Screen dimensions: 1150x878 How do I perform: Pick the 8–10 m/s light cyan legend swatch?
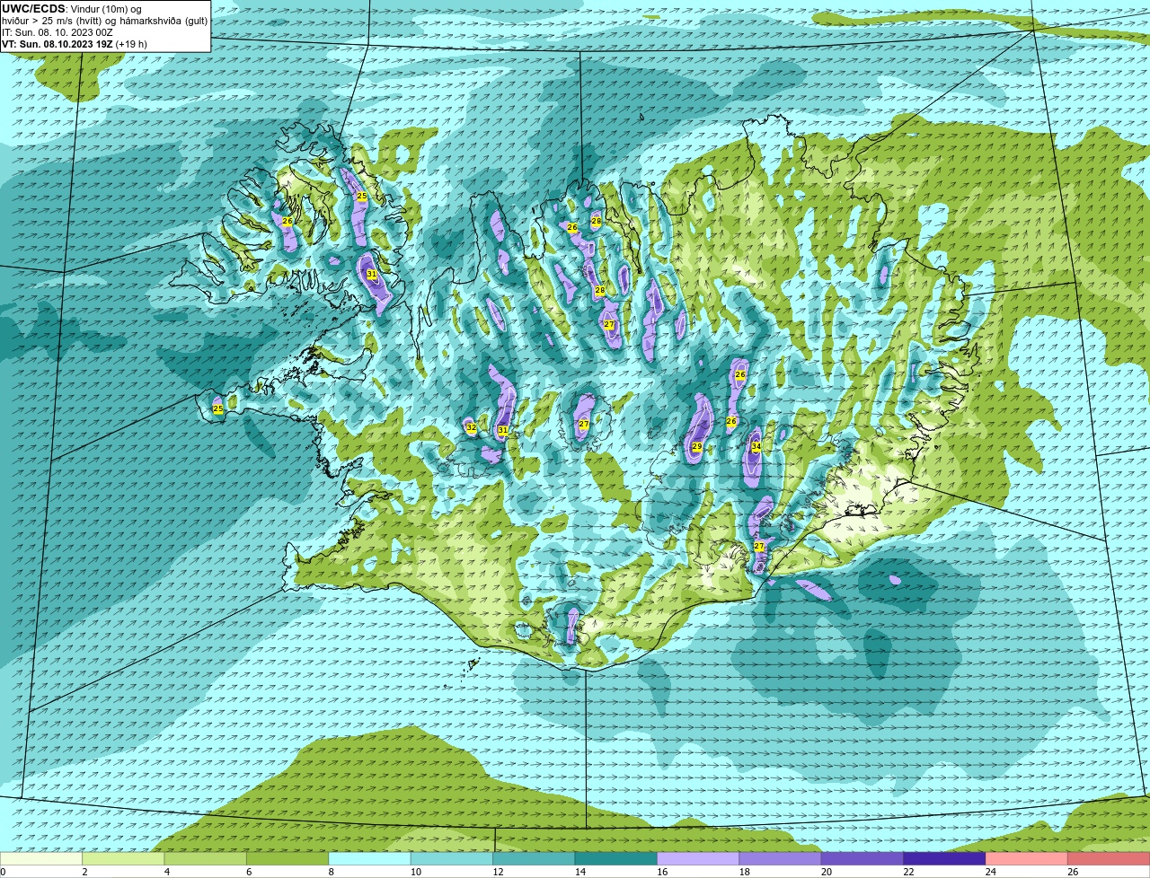click(x=370, y=859)
